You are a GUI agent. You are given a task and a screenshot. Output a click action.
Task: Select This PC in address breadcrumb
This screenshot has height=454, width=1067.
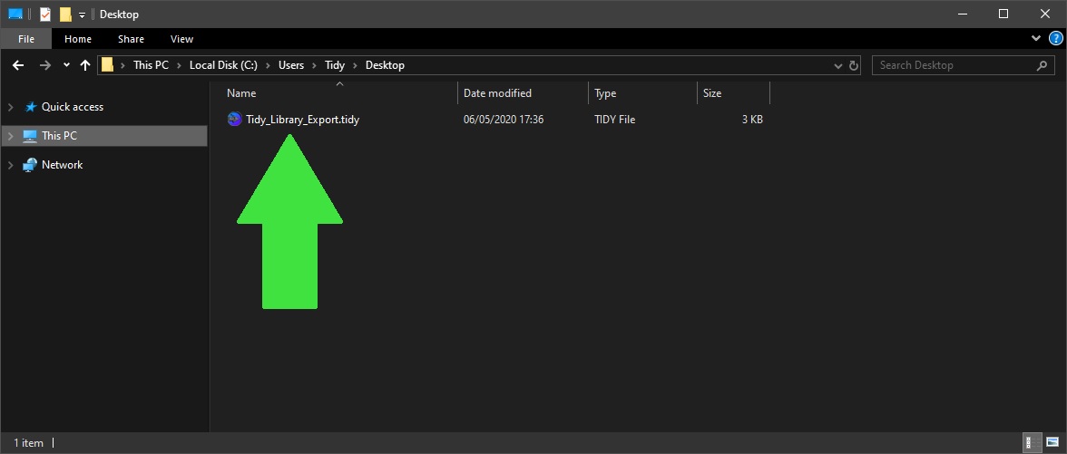[151, 65]
